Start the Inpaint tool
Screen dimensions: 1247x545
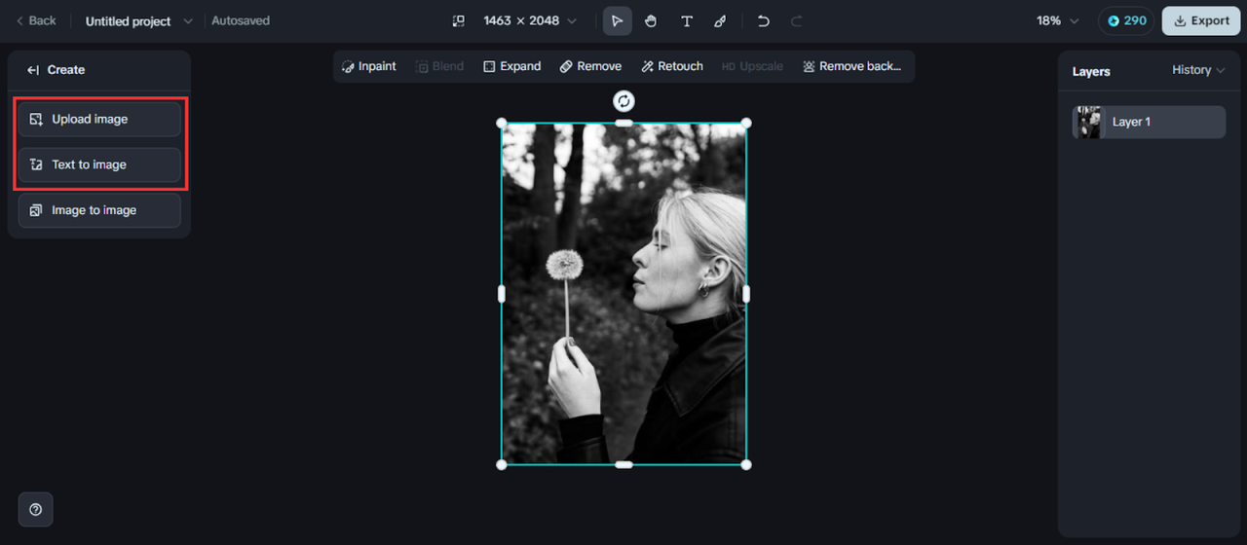[x=369, y=66]
